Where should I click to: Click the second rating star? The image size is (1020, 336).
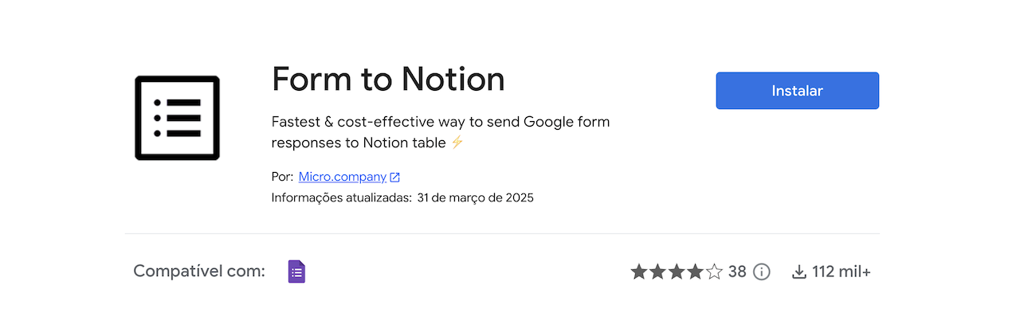point(657,272)
